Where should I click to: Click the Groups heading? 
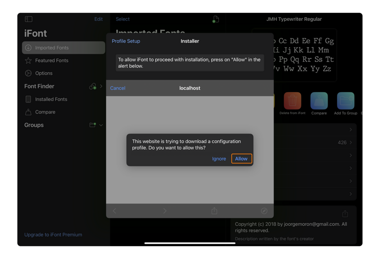34,125
